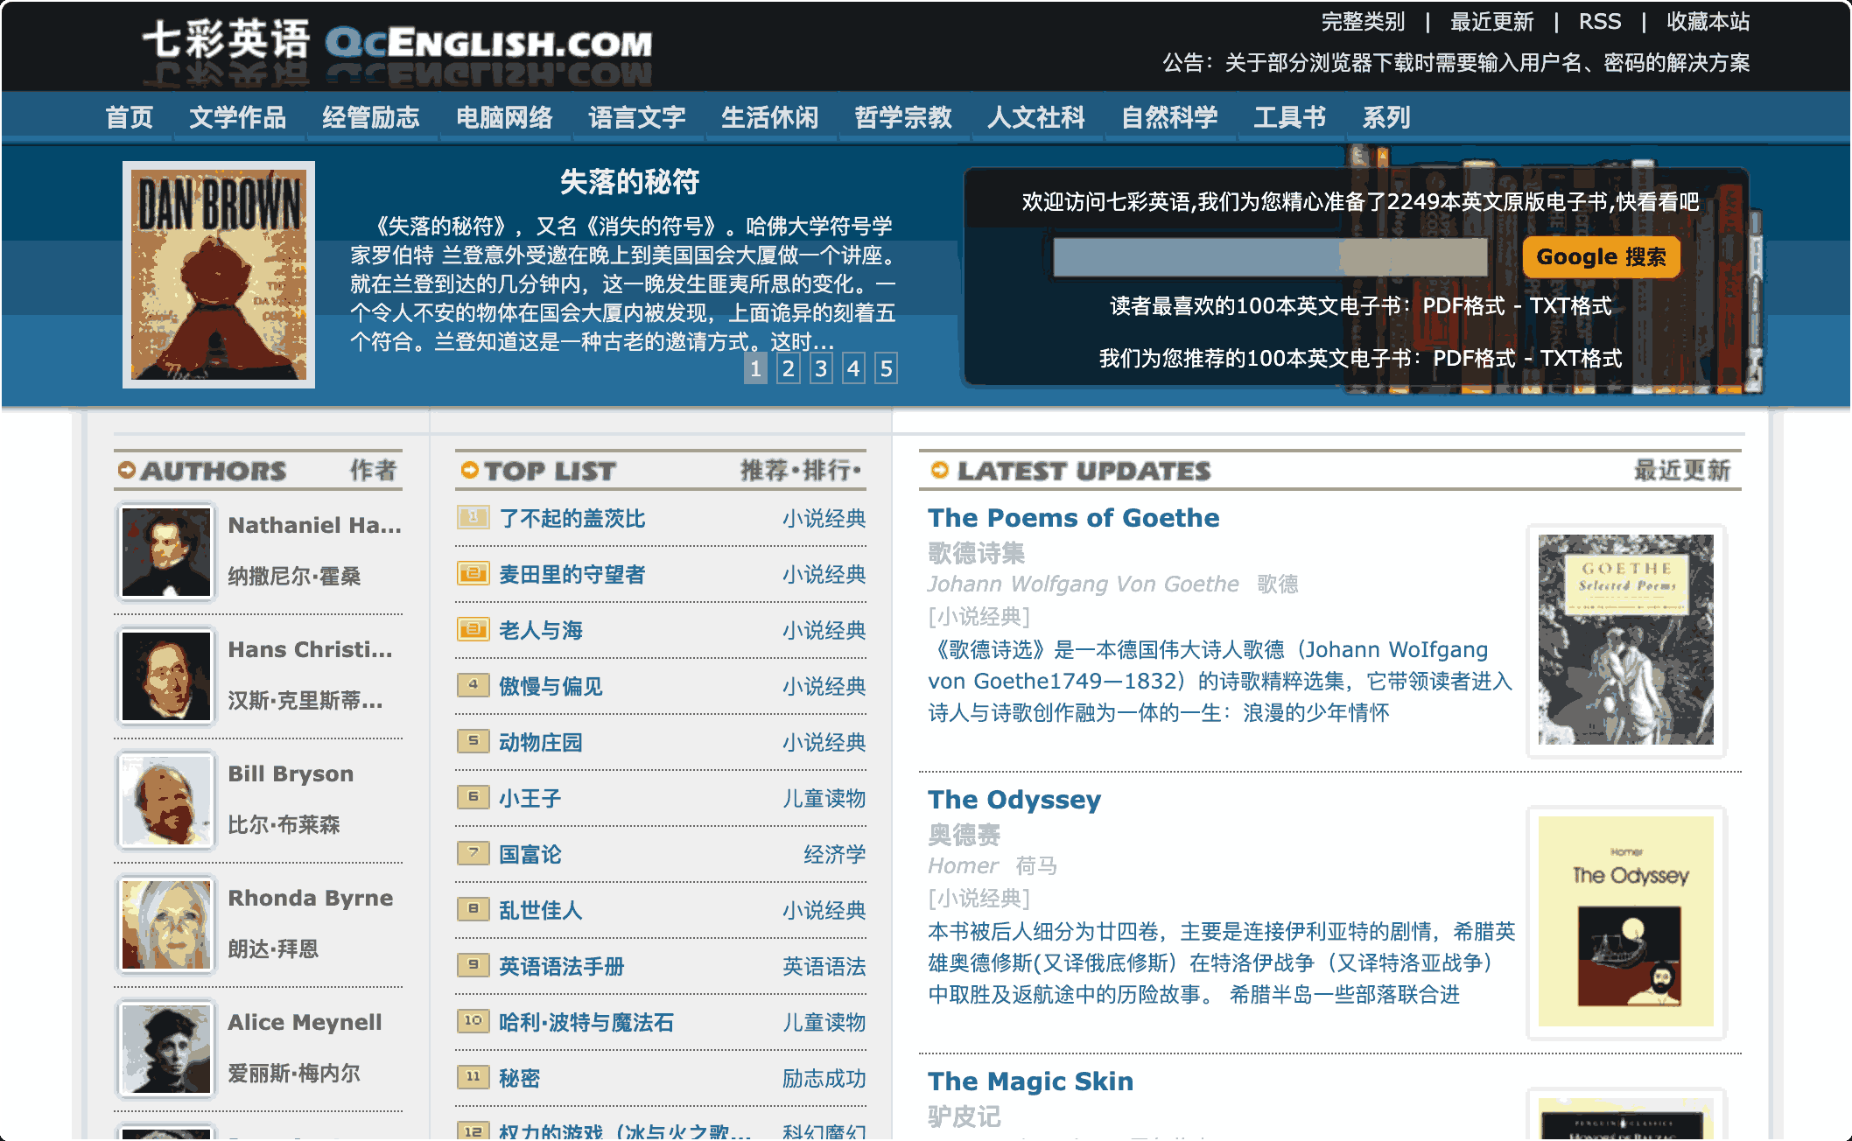
Task: Click the orange AUTHORS section bullet icon
Action: pos(128,470)
